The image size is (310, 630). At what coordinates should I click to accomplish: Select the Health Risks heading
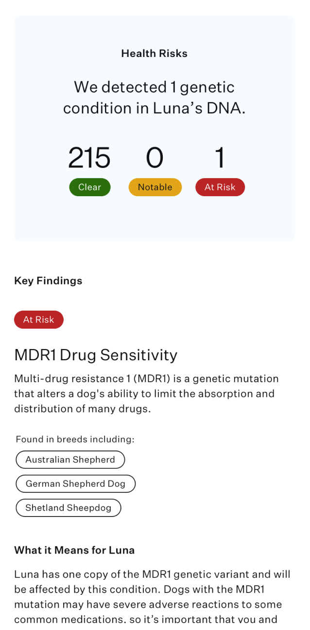(x=155, y=54)
